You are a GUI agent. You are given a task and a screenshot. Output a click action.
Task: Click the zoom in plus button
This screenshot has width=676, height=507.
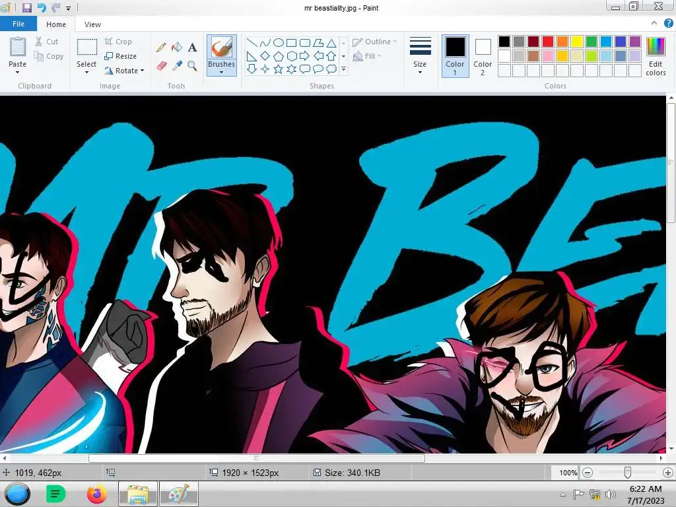coord(668,473)
